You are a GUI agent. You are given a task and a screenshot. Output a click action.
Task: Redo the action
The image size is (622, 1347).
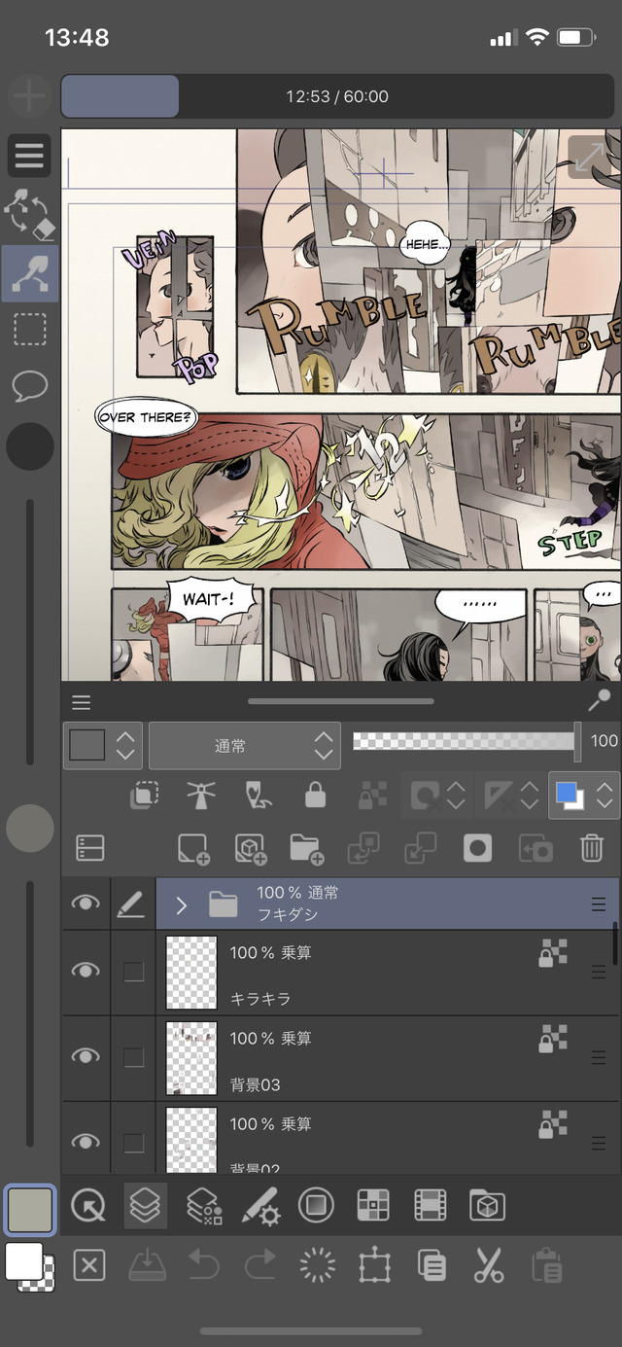(x=259, y=1265)
